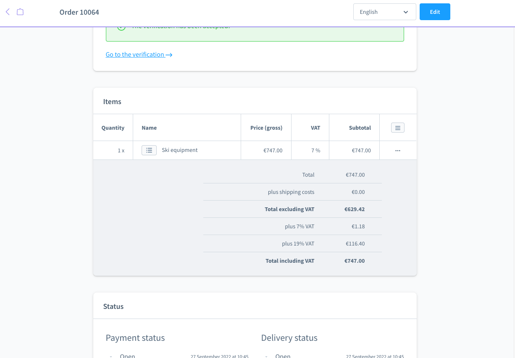This screenshot has height=358, width=515.
Task: Click the nested items icon for Ski equipment
Action: coord(149,150)
